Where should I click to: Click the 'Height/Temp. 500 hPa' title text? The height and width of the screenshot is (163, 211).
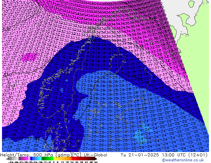click(x=27, y=155)
